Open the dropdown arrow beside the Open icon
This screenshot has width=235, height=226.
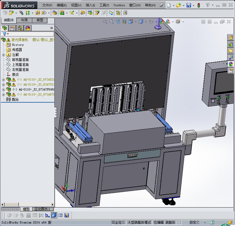[184, 5]
